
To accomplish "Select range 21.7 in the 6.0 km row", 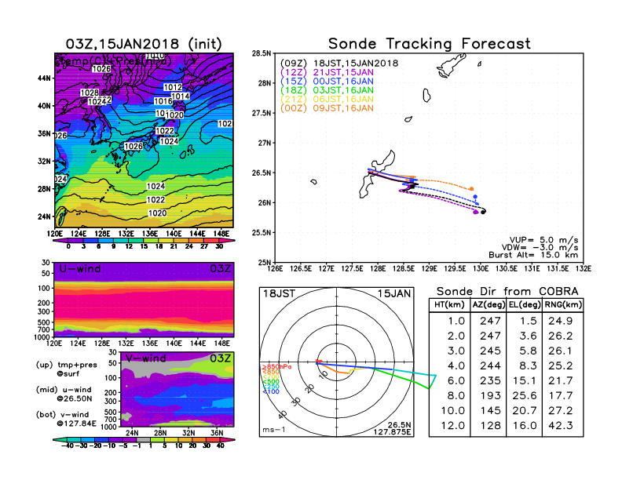I will pyautogui.click(x=560, y=381).
